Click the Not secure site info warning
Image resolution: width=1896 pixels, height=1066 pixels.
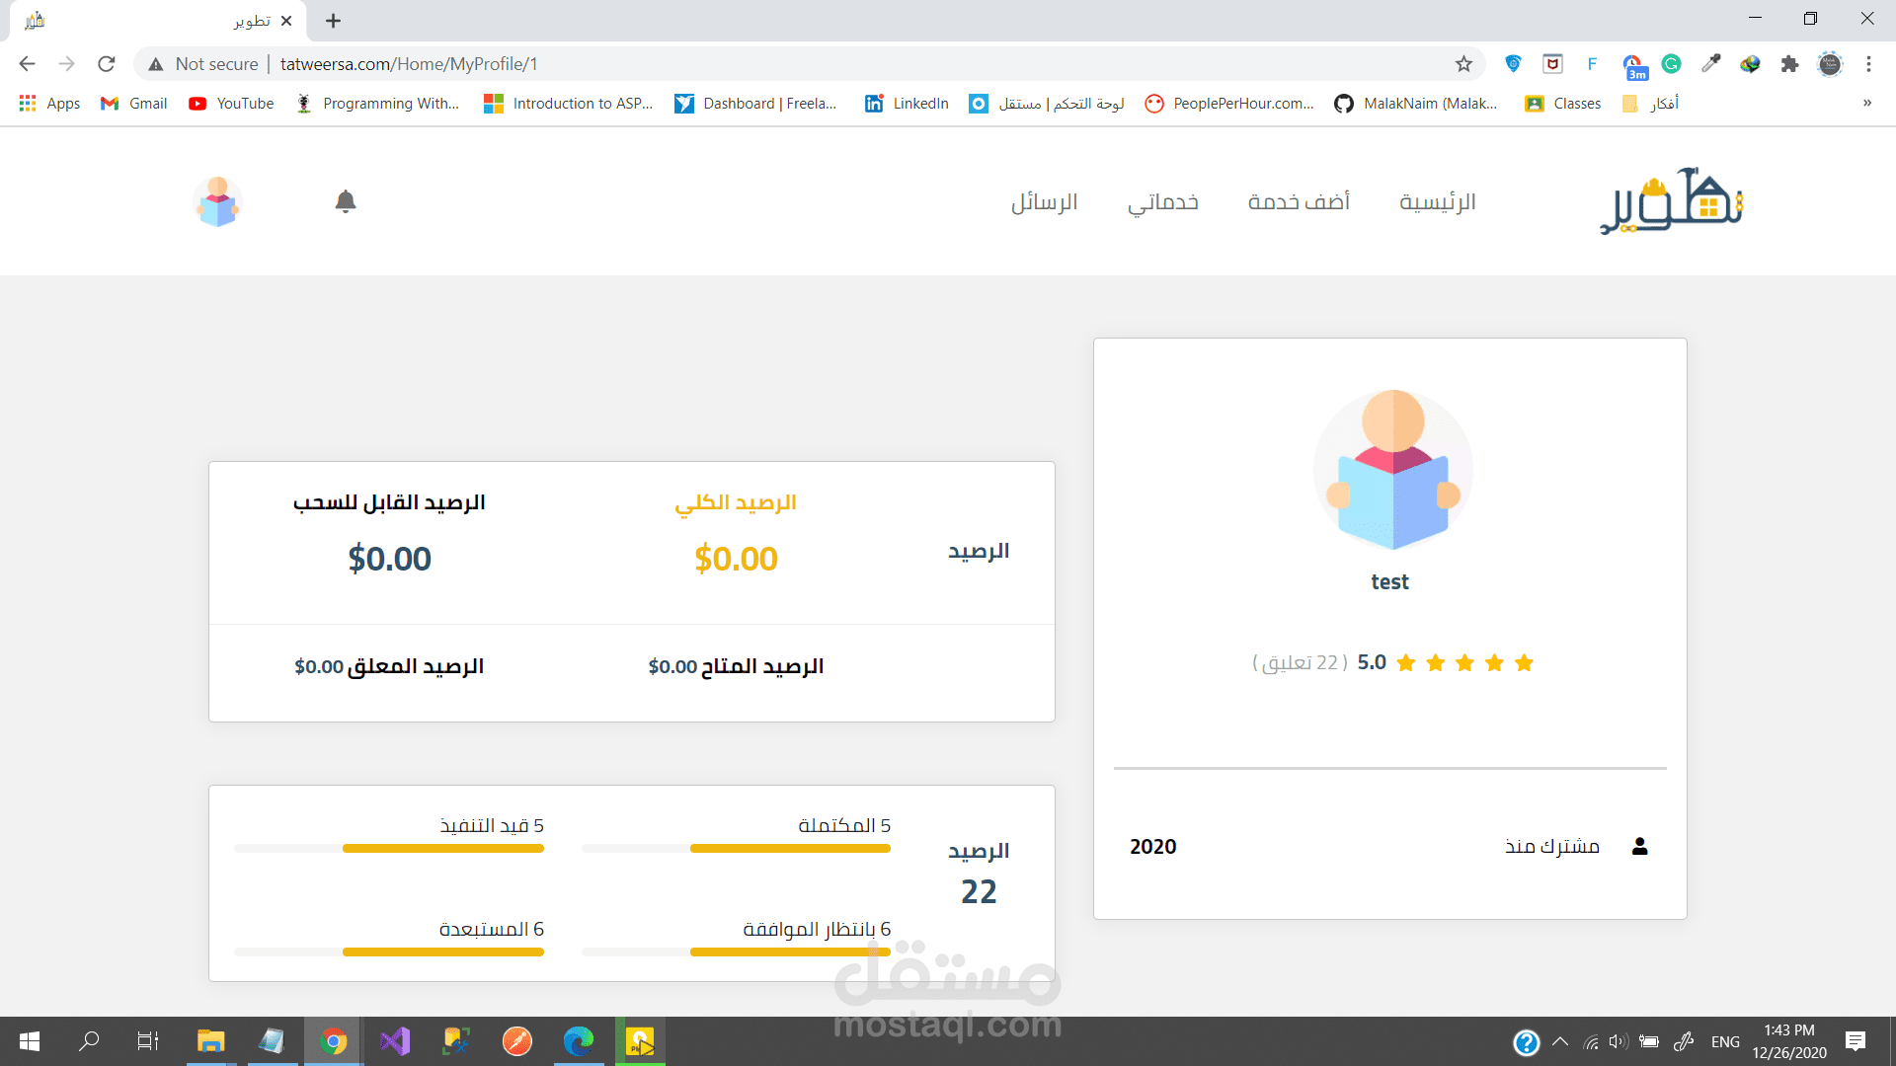tap(202, 64)
